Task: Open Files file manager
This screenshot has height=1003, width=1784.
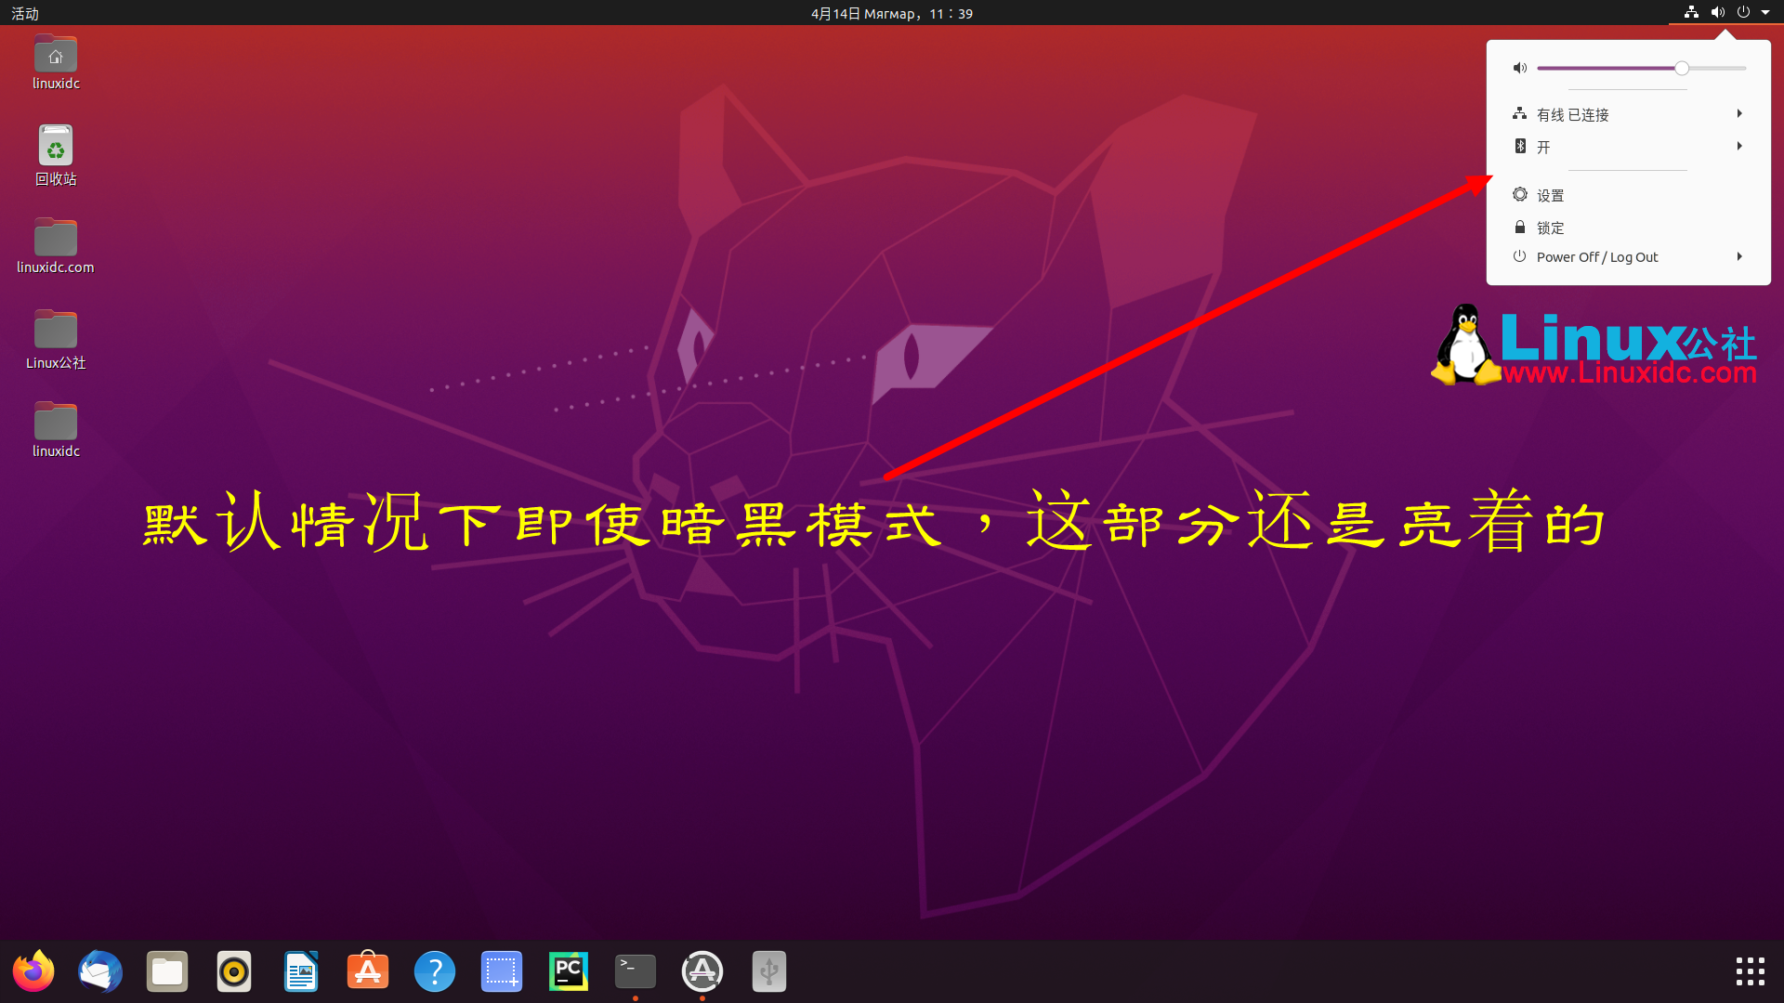Action: (x=166, y=971)
